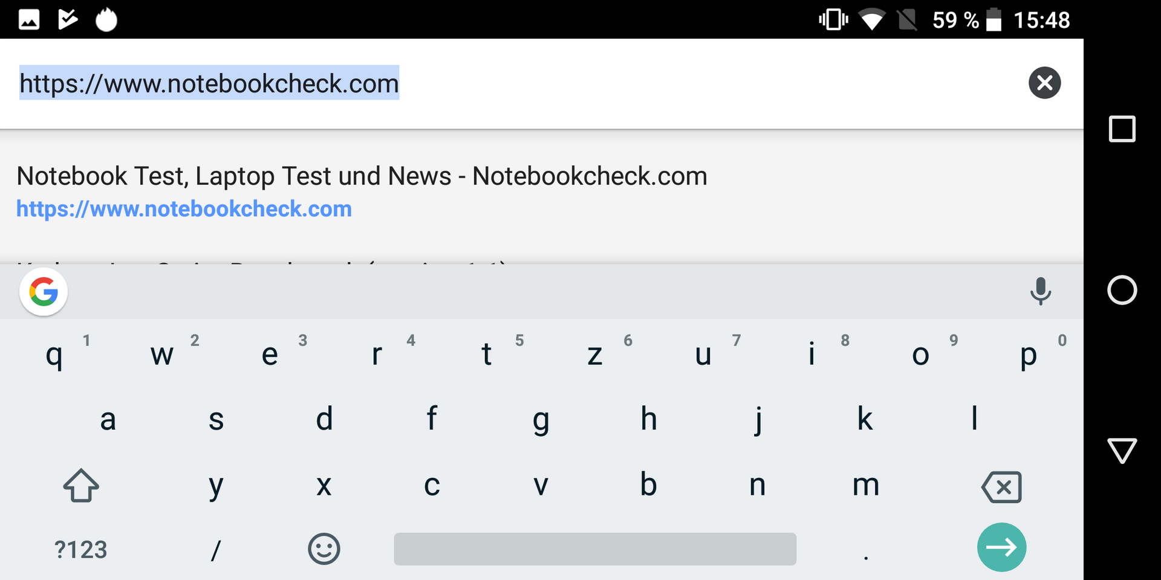Start voice input with the microphone icon

point(1040,291)
